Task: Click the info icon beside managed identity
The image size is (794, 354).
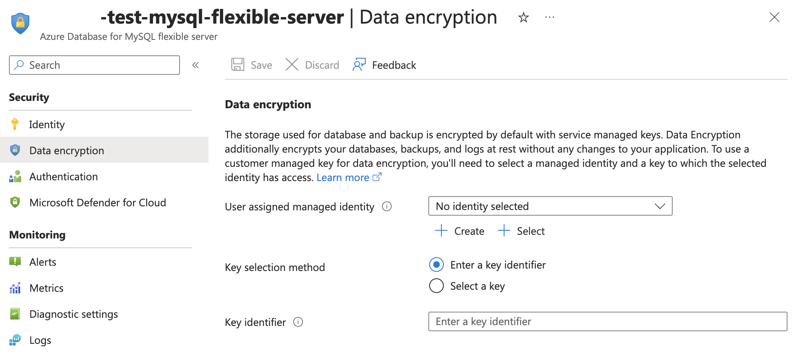Action: (387, 207)
